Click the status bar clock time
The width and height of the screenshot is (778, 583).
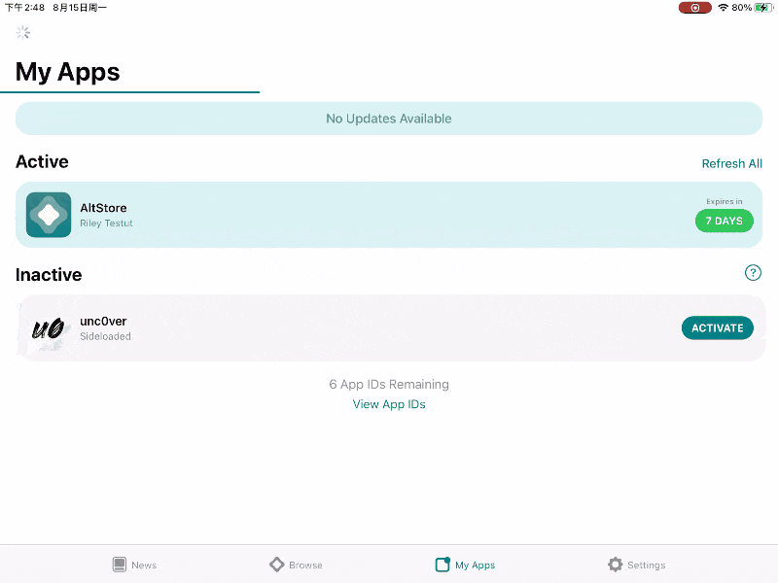24,8
